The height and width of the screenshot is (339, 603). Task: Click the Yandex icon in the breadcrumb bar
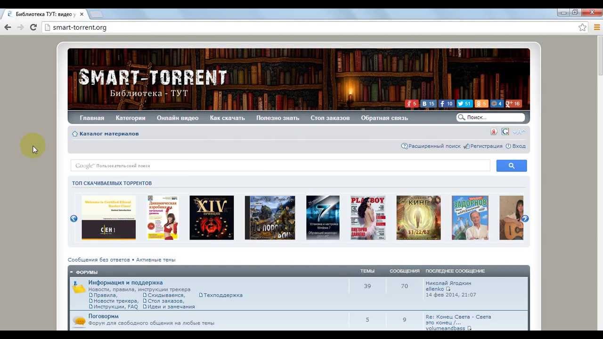[x=494, y=132]
